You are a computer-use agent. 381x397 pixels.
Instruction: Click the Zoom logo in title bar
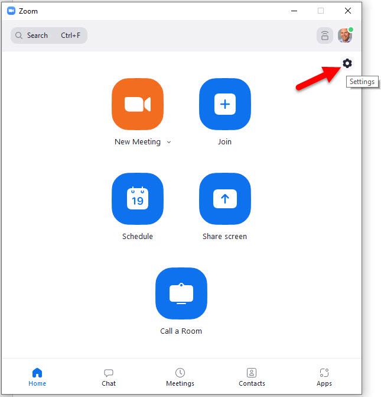click(11, 11)
